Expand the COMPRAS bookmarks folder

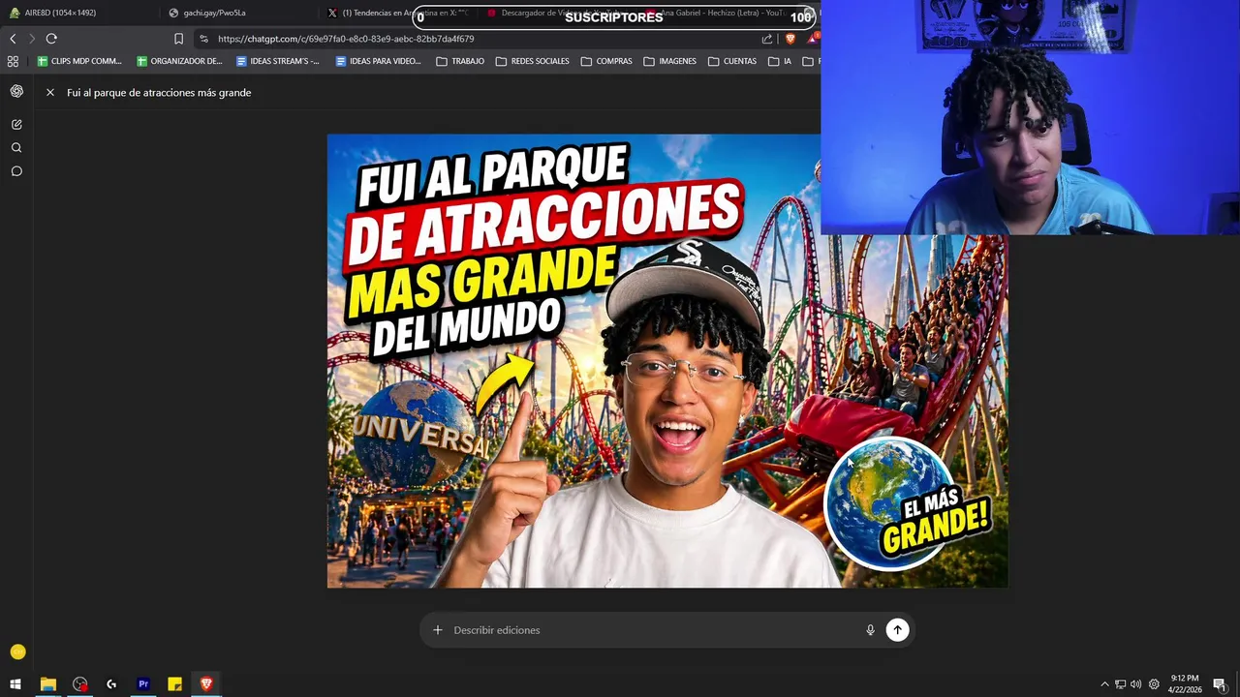pos(606,61)
